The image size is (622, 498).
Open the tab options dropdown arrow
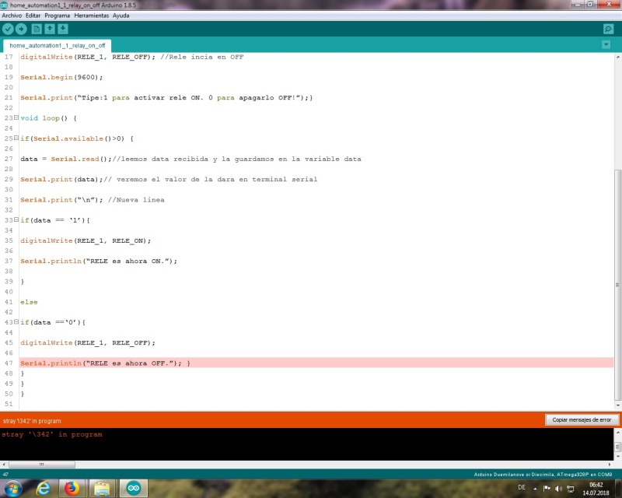[x=606, y=44]
